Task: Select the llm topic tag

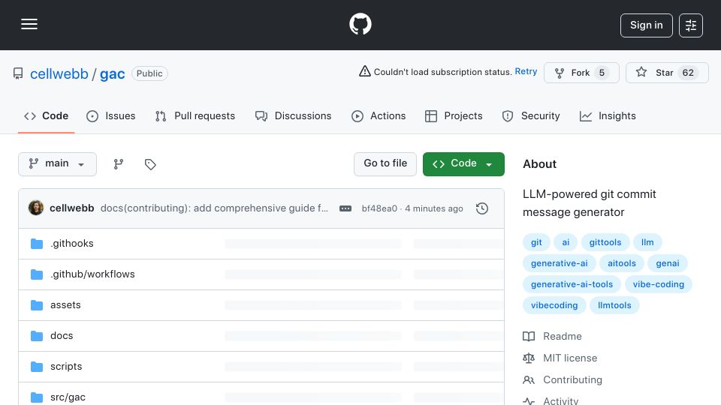Action: [647, 242]
